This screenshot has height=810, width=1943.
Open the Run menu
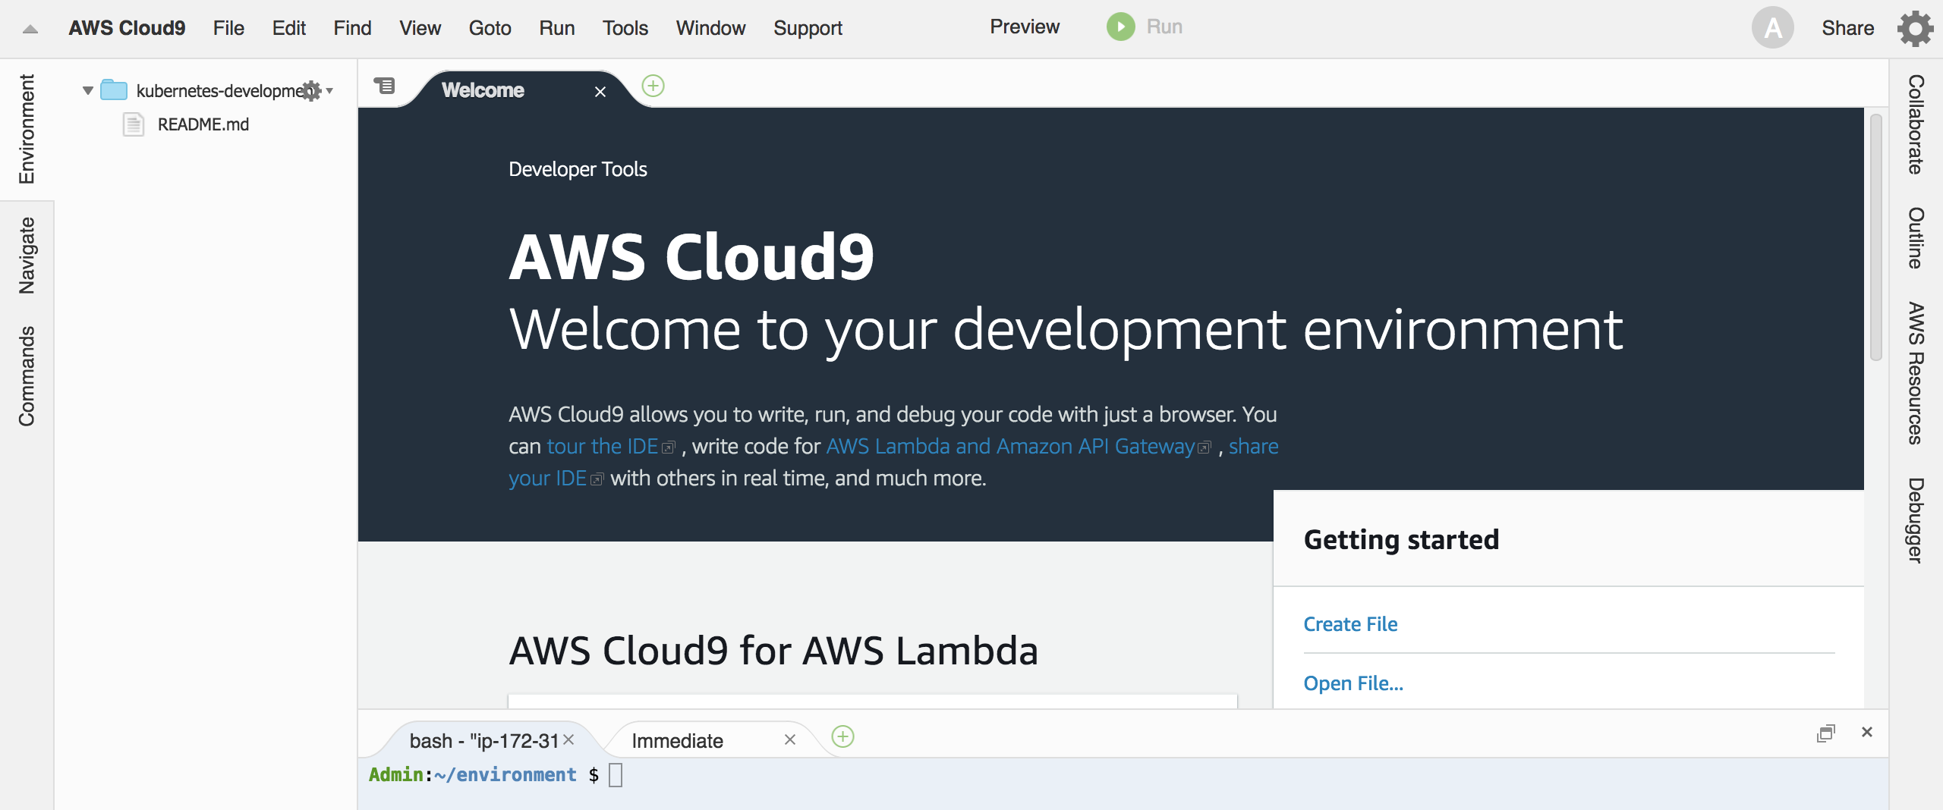point(556,28)
